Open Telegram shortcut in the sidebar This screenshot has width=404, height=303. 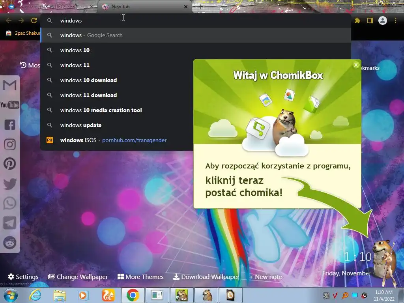(x=10, y=223)
